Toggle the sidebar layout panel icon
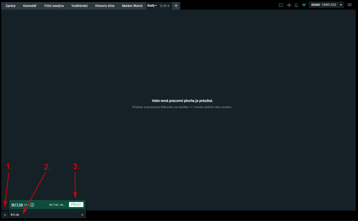The width and height of the screenshot is (358, 221). point(281,5)
